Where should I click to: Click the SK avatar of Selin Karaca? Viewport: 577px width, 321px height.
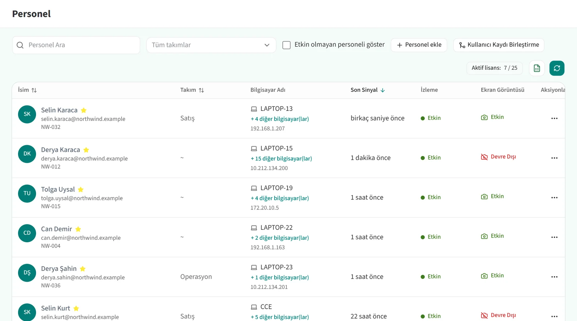27,114
